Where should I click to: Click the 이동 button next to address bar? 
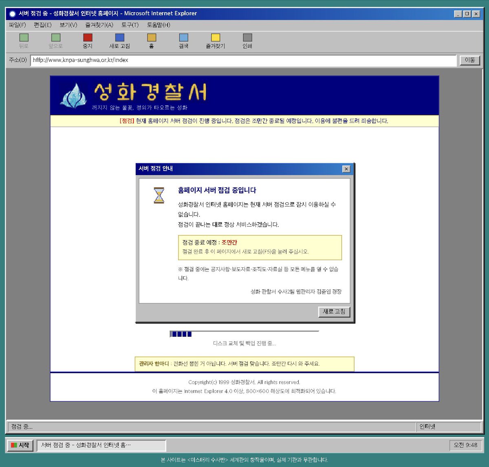470,60
